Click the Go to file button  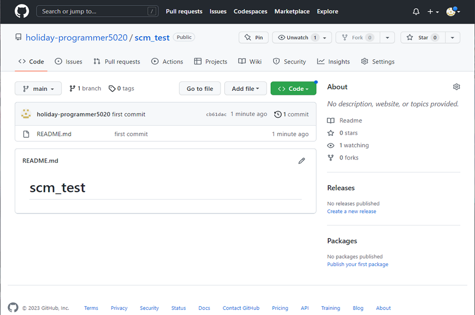[x=199, y=88]
